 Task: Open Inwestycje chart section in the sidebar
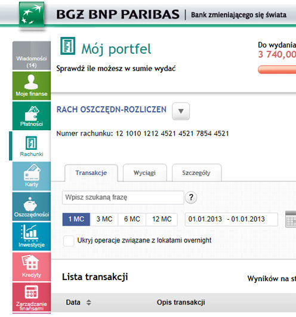[32, 236]
